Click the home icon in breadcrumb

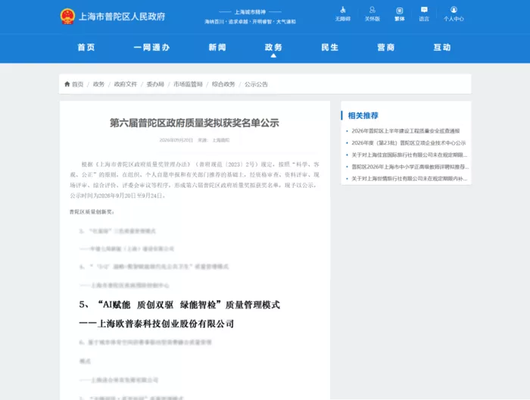click(x=67, y=84)
